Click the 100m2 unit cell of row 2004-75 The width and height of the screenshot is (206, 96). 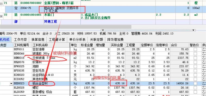(196, 9)
